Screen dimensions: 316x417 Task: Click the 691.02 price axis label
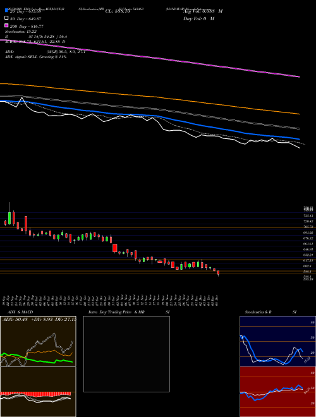[x=308, y=233]
